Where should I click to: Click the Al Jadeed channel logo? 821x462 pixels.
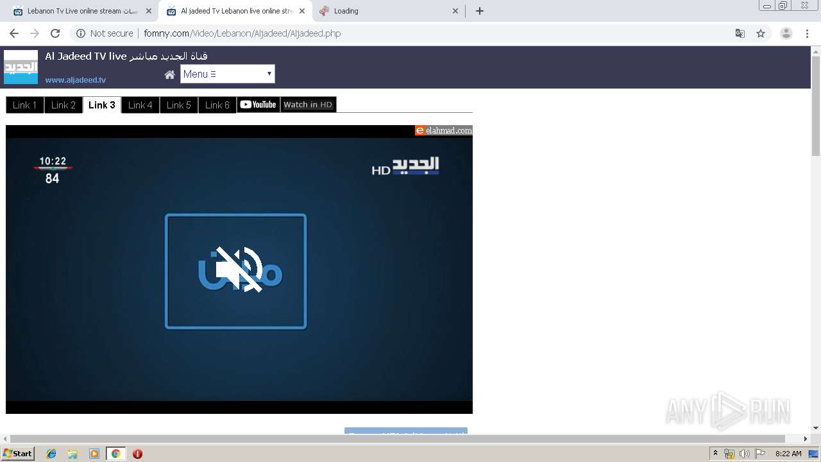[x=21, y=67]
